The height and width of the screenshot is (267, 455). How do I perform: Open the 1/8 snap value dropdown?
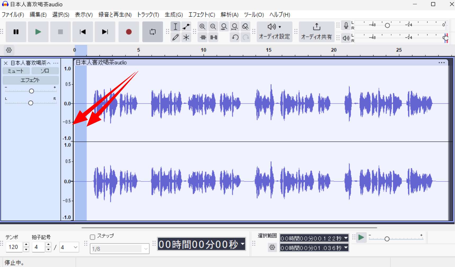pyautogui.click(x=119, y=249)
